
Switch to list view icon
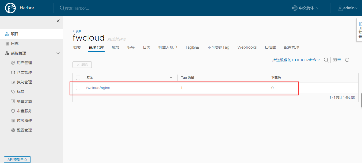(x=339, y=60)
